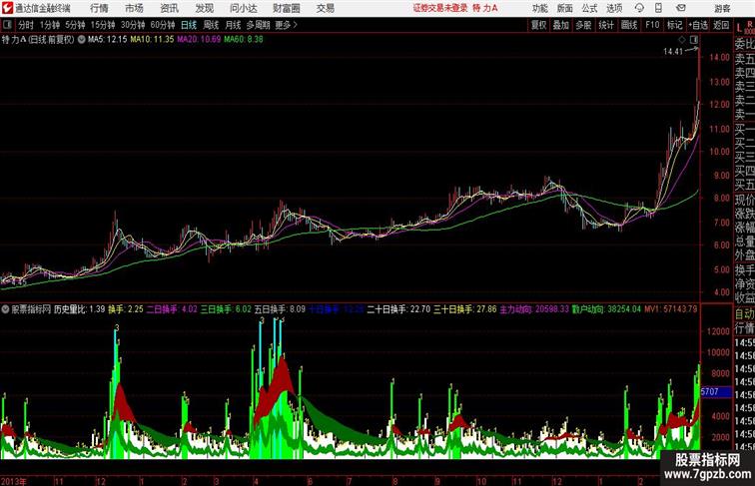Expand the 更多 periods chevron
The height and width of the screenshot is (486, 755).
(287, 25)
